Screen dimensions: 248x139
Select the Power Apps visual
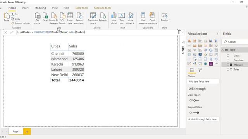pos(211,64)
